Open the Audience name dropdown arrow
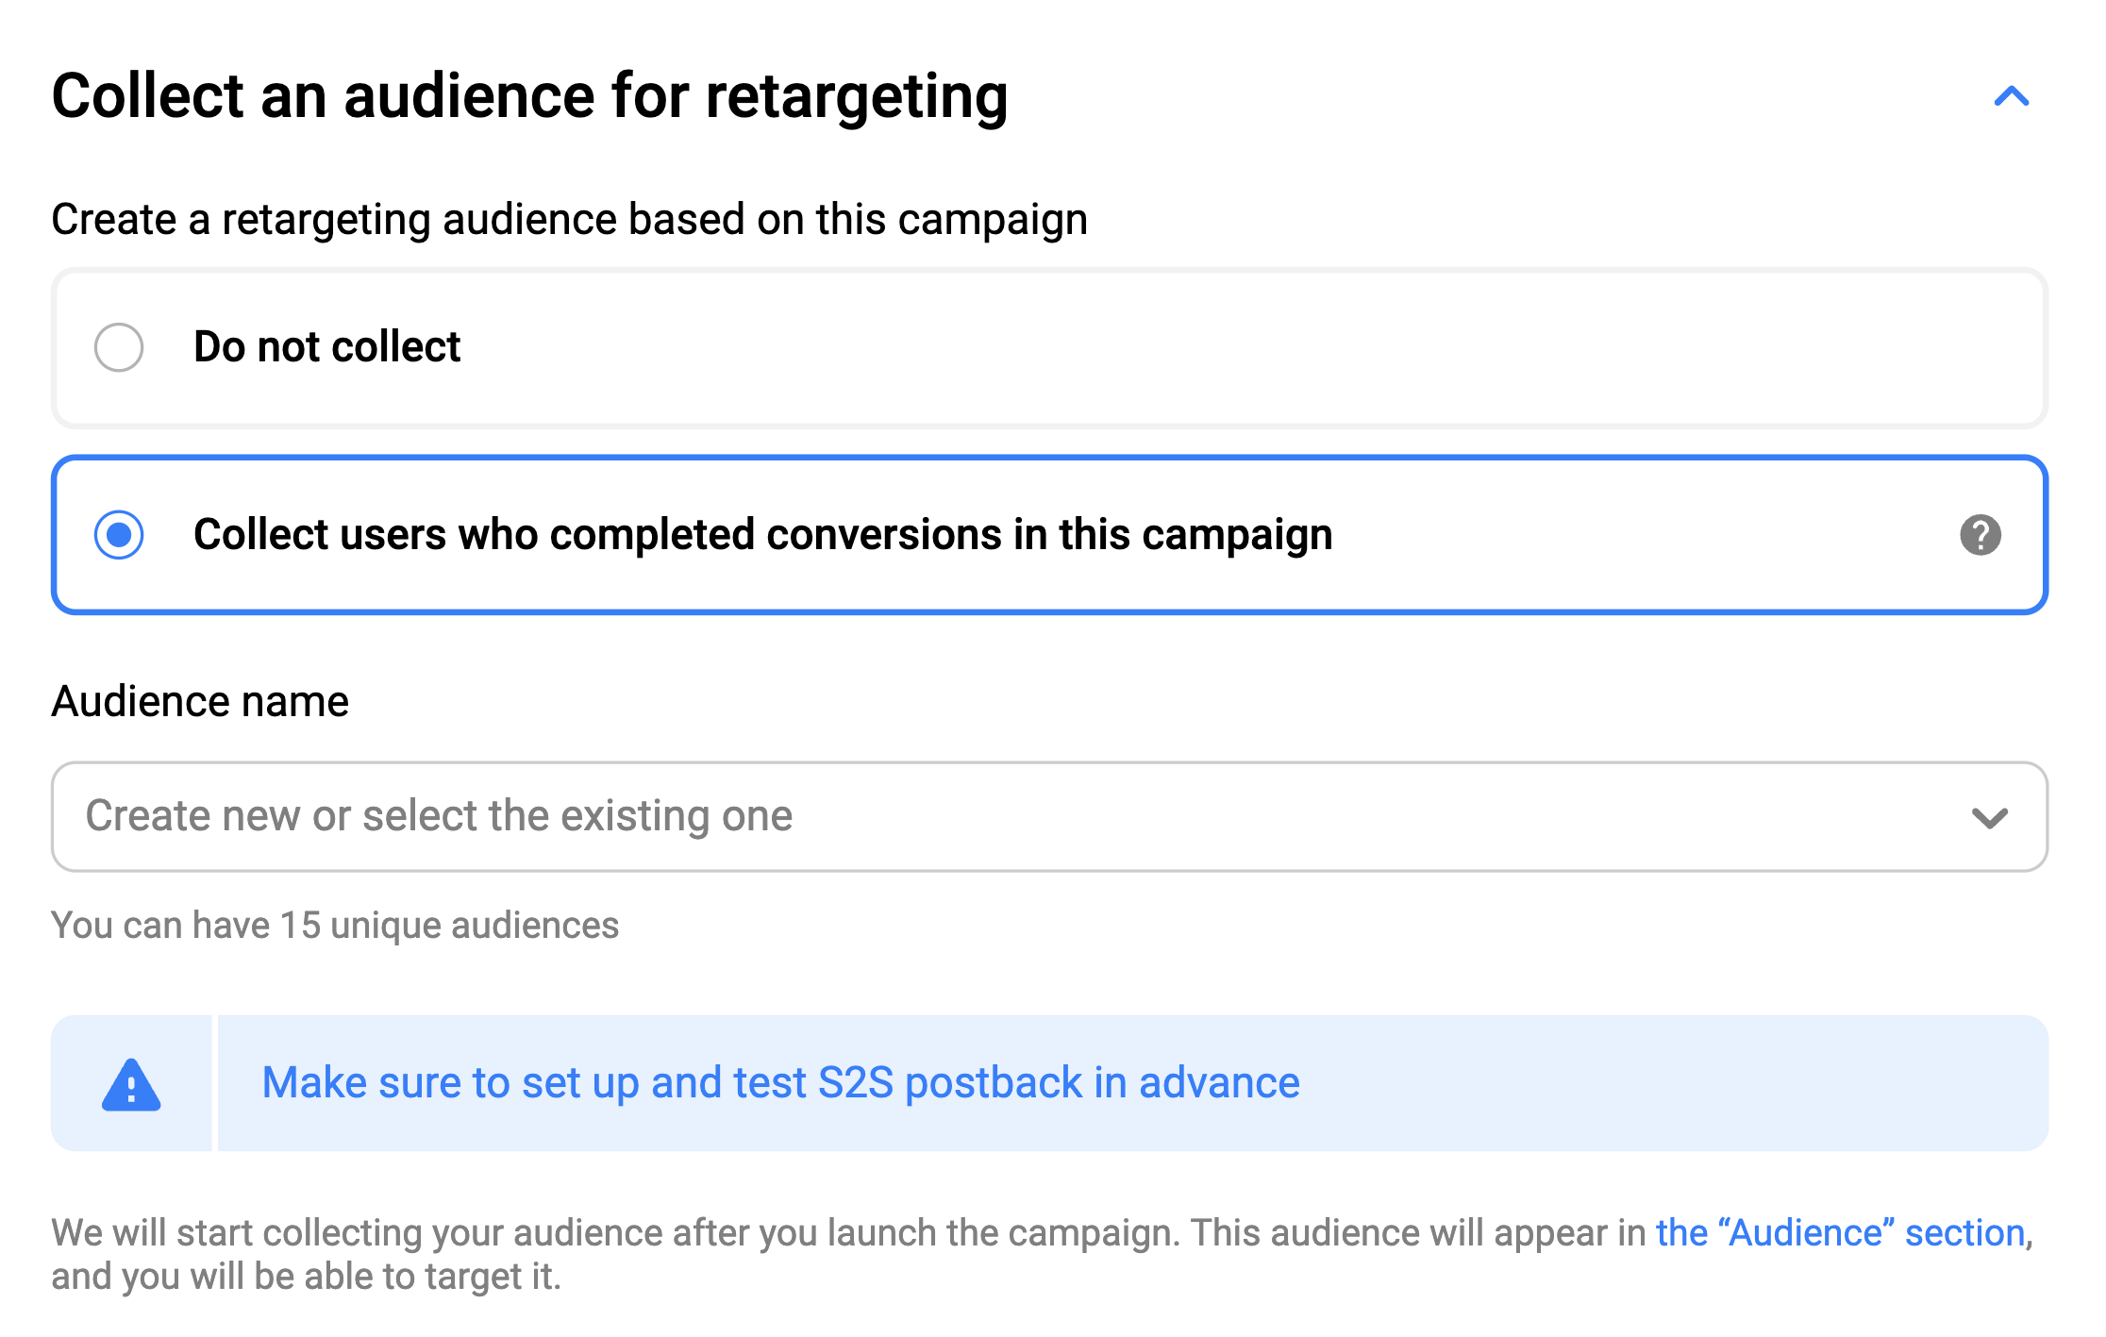The width and height of the screenshot is (2106, 1337). 1989,818
